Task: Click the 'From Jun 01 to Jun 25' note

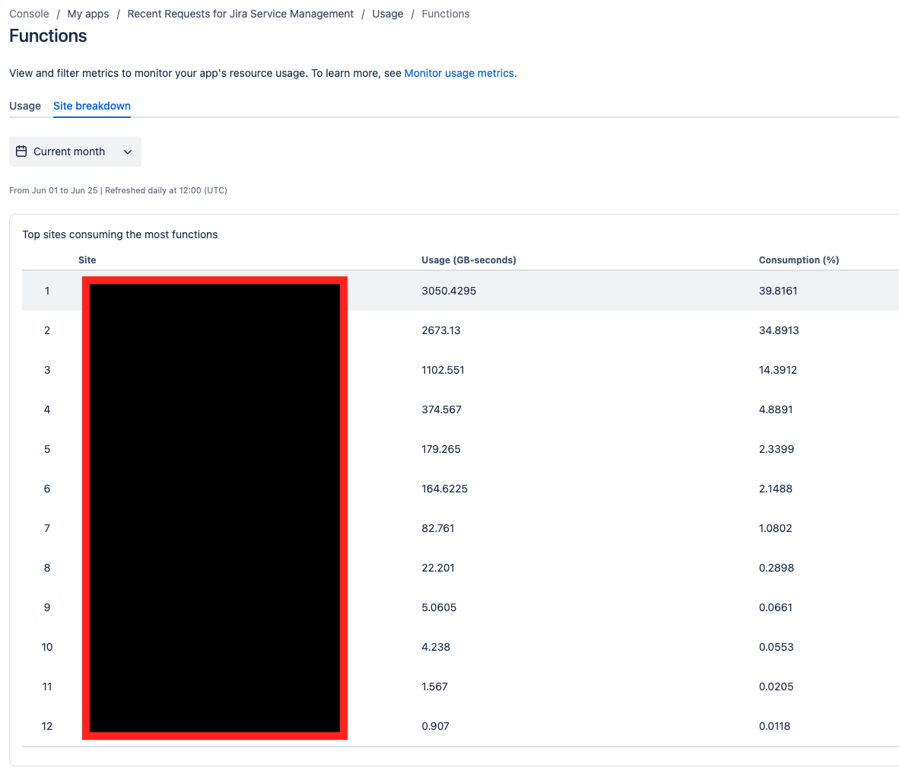Action: pos(53,190)
